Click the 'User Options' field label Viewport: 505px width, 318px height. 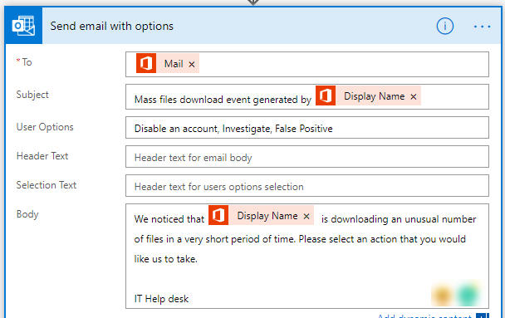click(x=45, y=127)
